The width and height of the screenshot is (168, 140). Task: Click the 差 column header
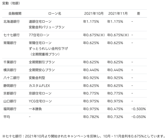pyautogui.click(x=138, y=13)
